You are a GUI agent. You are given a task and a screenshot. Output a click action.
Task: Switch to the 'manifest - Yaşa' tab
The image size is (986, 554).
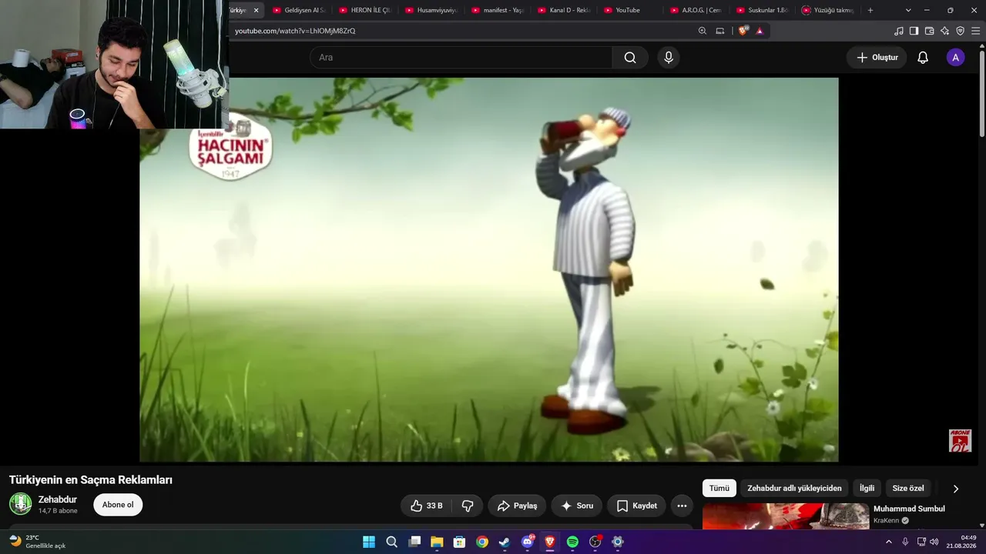tap(497, 10)
